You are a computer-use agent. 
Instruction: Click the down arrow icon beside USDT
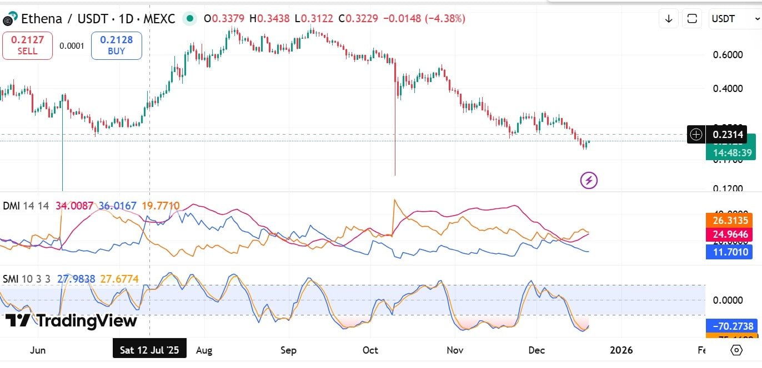[669, 19]
